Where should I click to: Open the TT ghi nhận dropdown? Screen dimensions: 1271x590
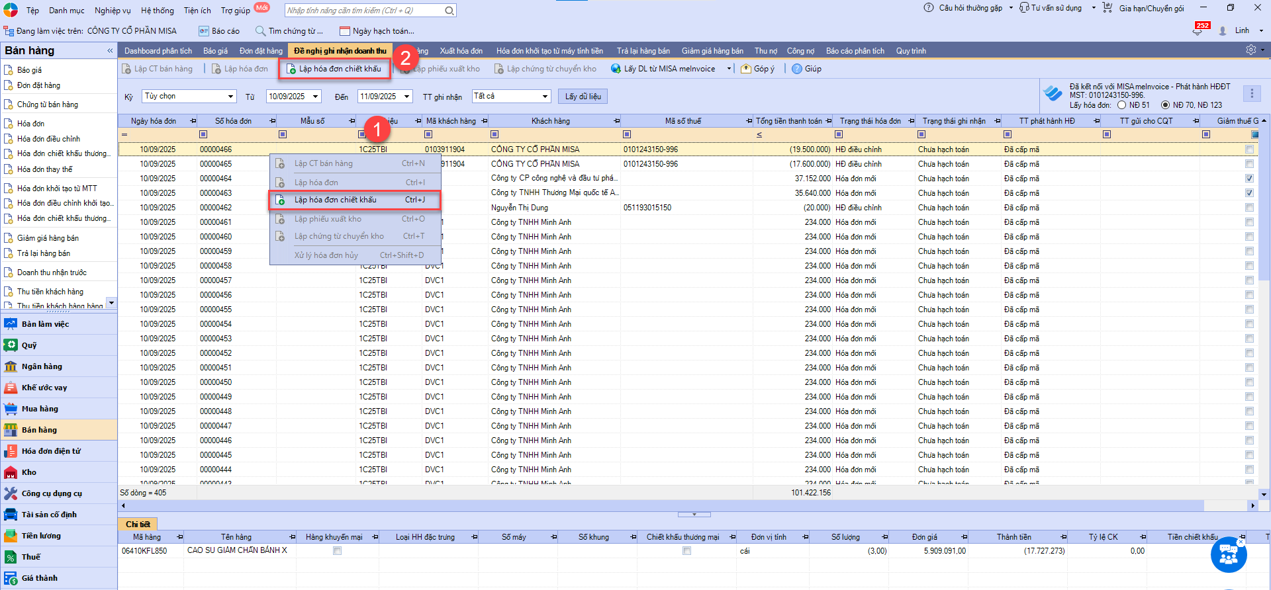click(545, 97)
